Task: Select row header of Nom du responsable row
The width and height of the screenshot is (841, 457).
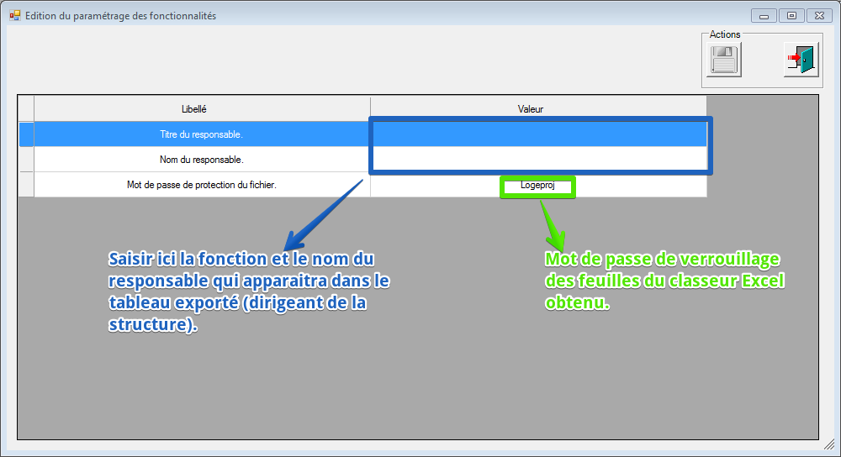Action: [x=26, y=160]
